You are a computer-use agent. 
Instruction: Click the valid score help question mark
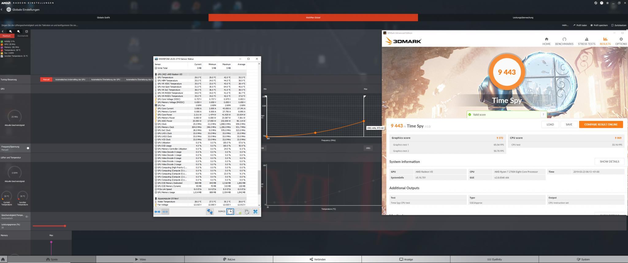[x=543, y=115]
